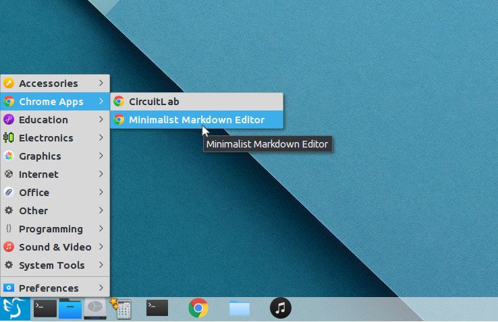Image resolution: width=498 pixels, height=322 pixels.
Task: Launch Minimalist Markdown Editor
Action: 196,119
